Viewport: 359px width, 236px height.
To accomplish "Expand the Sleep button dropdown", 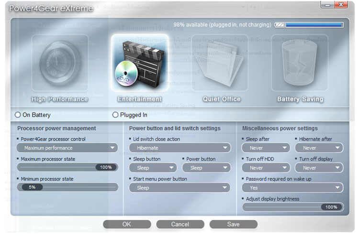I will pyautogui.click(x=153, y=168).
